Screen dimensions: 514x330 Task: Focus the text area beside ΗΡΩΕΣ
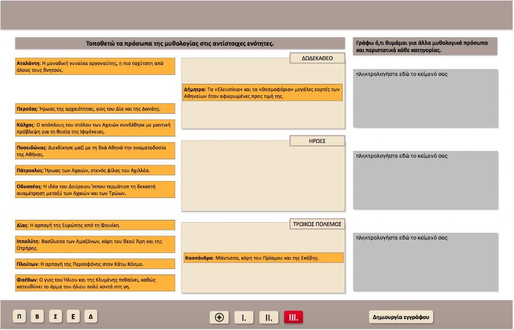tap(425, 180)
